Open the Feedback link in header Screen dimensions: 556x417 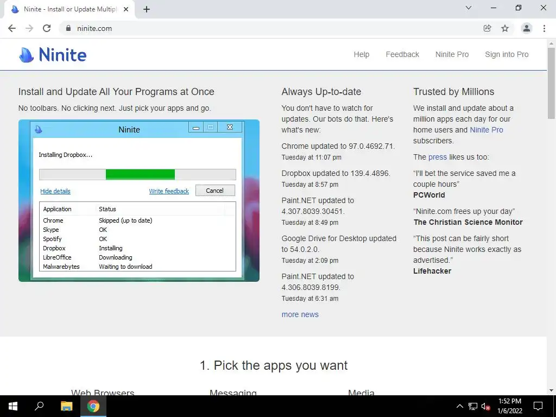(x=402, y=55)
